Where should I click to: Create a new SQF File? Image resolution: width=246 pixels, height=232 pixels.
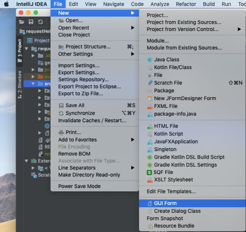192,172
